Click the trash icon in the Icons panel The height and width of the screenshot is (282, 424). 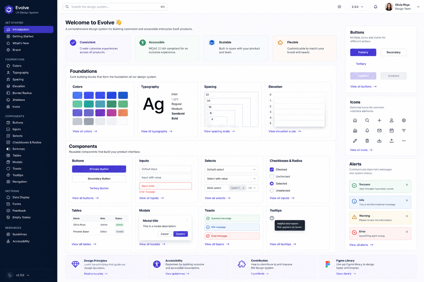point(367,141)
